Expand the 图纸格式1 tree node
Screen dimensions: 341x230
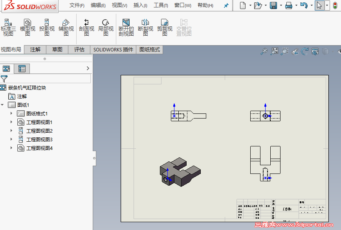click(11, 113)
